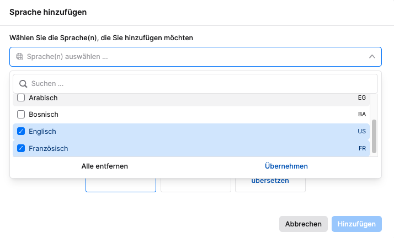Click 'Alle entfernen' to clear selections

pos(104,166)
